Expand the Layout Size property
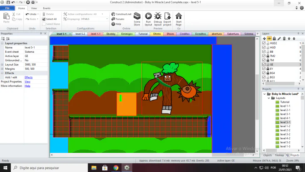The height and width of the screenshot is (172, 305). point(2,64)
